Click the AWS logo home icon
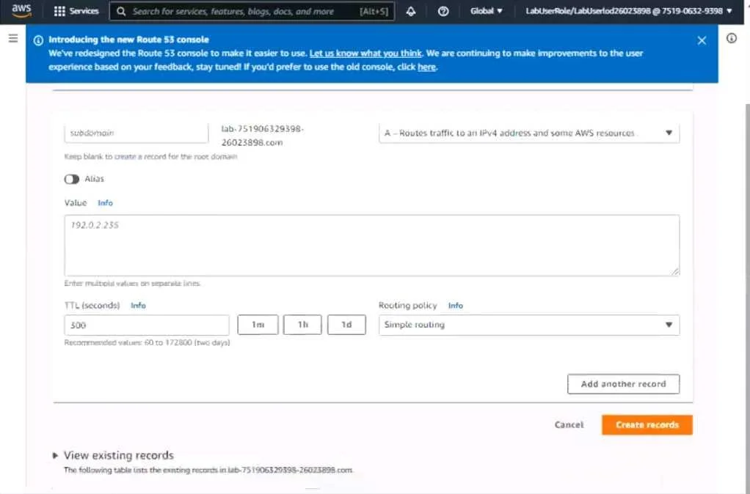This screenshot has width=750, height=494. (21, 10)
